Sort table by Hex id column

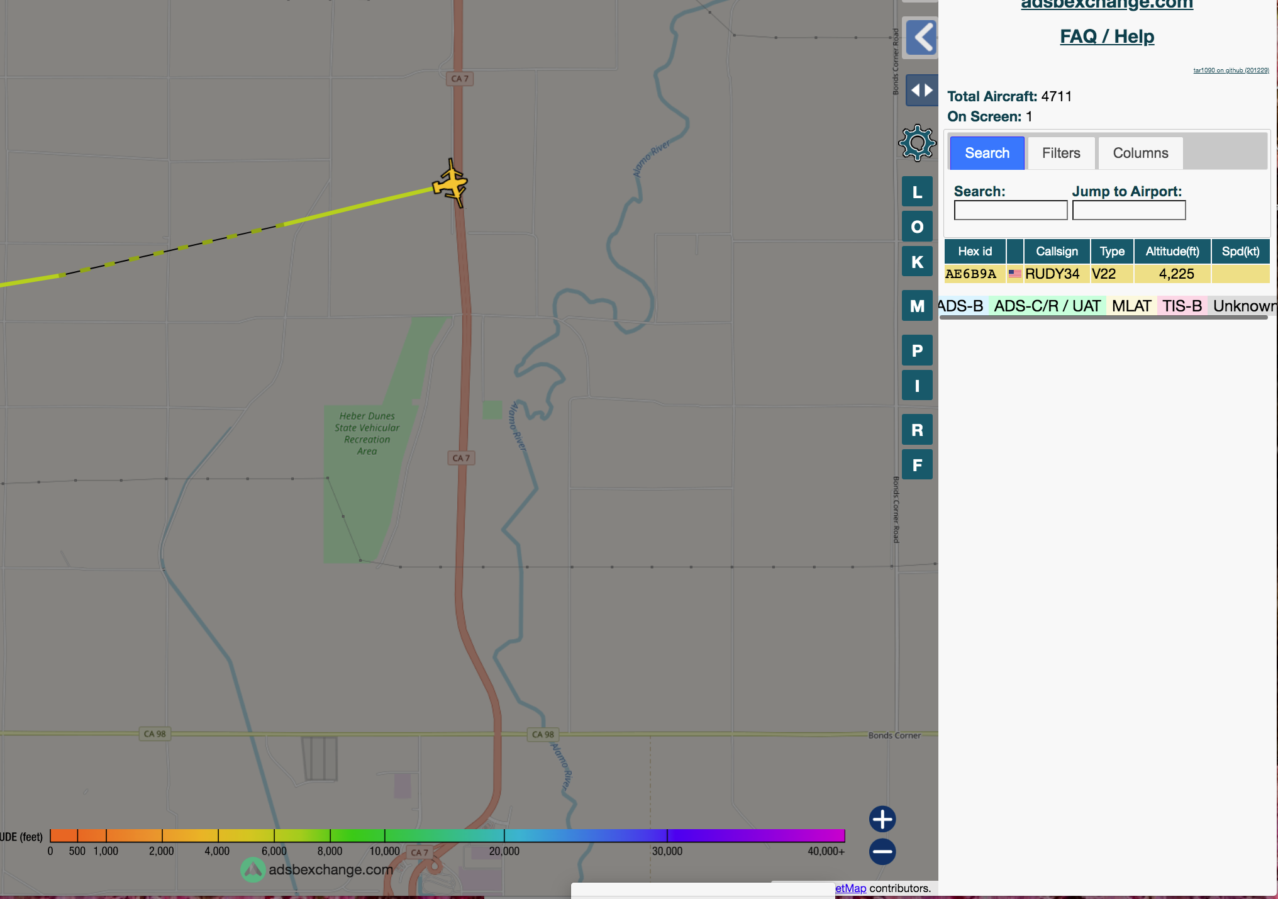pos(975,251)
